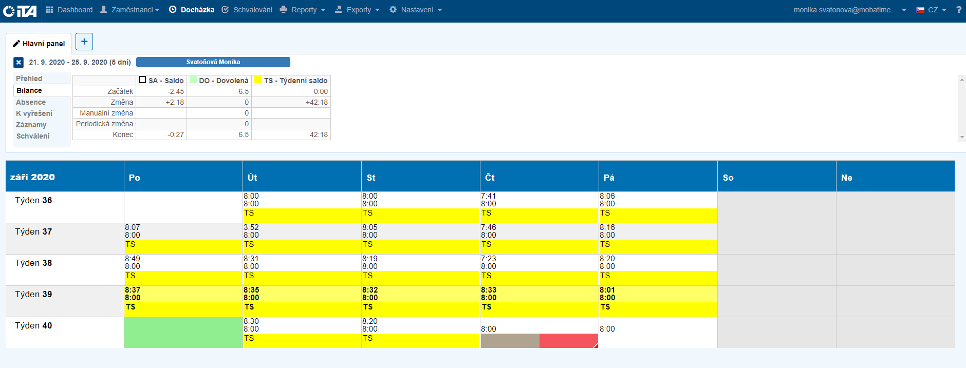The height and width of the screenshot is (368, 966).
Task: Click the Docházka clock icon
Action: click(x=173, y=10)
